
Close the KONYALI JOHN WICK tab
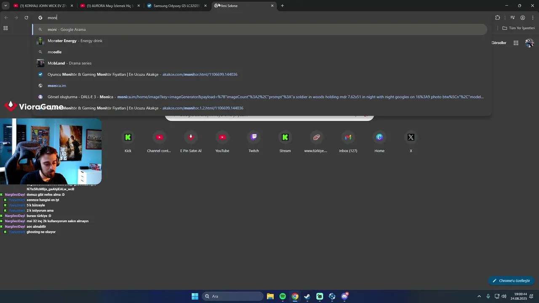[72, 6]
